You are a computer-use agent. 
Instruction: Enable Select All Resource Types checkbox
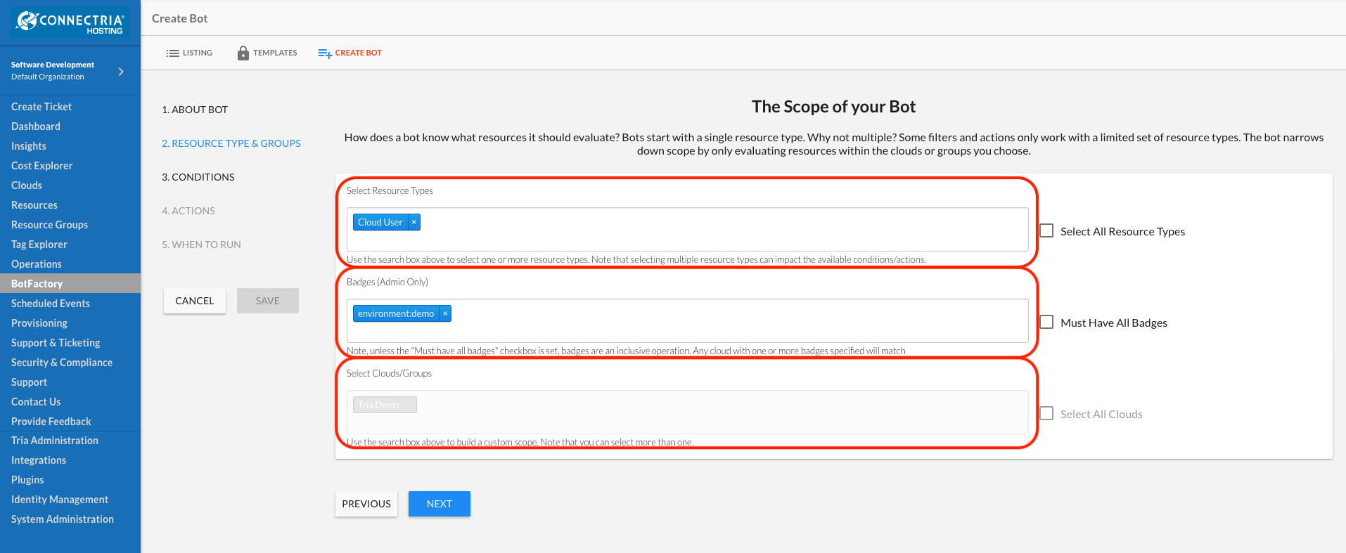[x=1046, y=231]
